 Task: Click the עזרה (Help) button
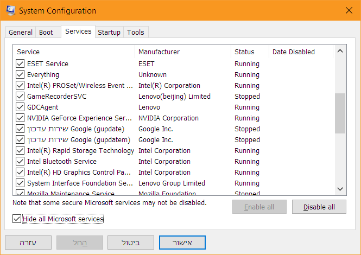click(28, 243)
